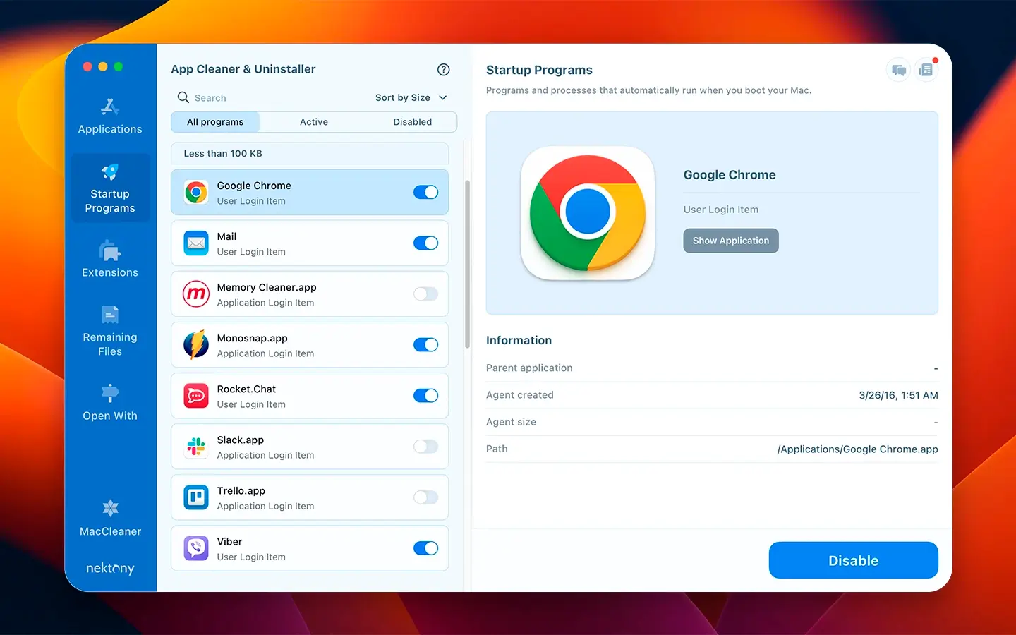The image size is (1016, 635).
Task: Disable the Google Chrome login item toggle
Action: (425, 192)
